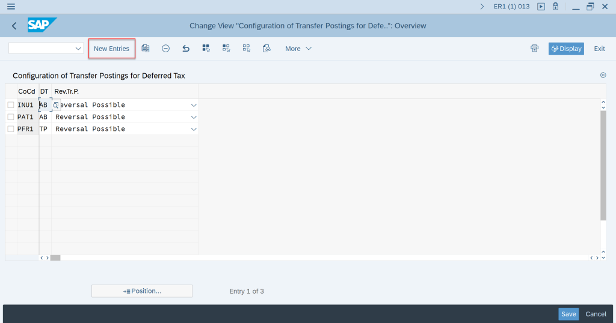Click the Cancel button
This screenshot has width=616, height=323.
coord(596,314)
